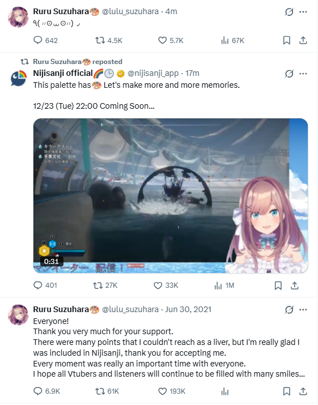Open the @nijisanji_app profile handle
This screenshot has height=405, width=318.
coord(153,74)
